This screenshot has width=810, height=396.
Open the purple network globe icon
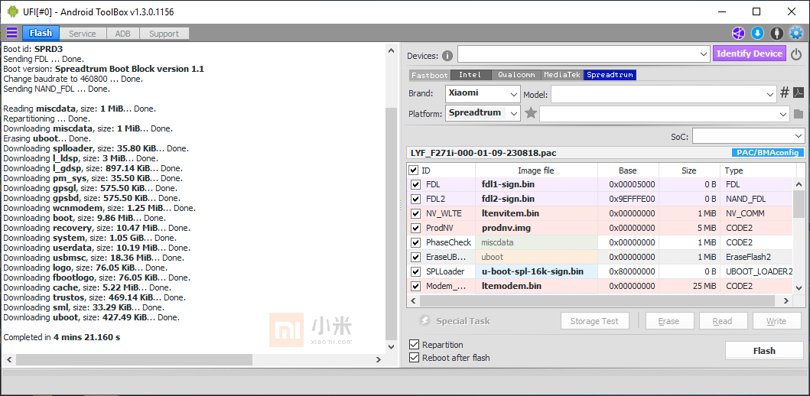[737, 34]
